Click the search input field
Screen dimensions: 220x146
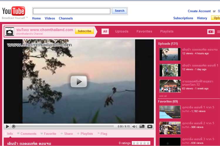(72, 11)
